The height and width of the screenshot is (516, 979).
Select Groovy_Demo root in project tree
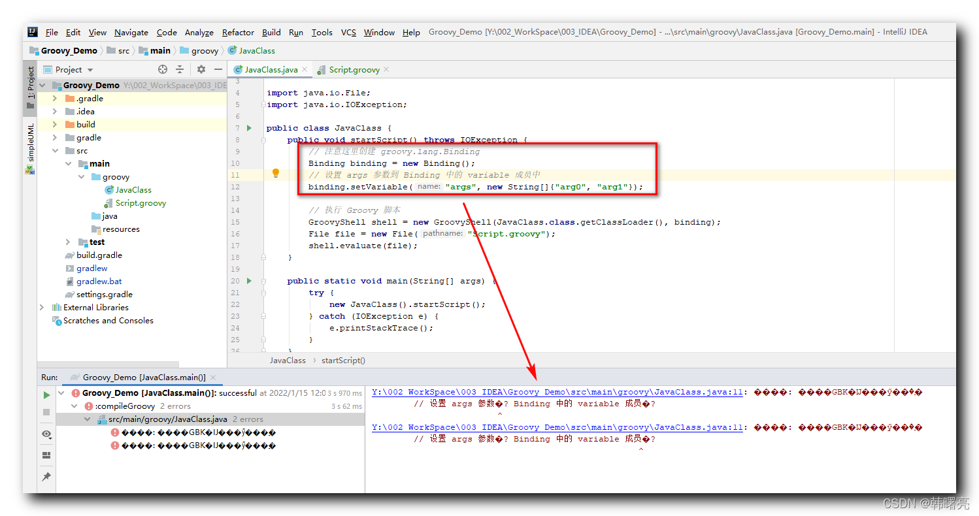pyautogui.click(x=91, y=86)
